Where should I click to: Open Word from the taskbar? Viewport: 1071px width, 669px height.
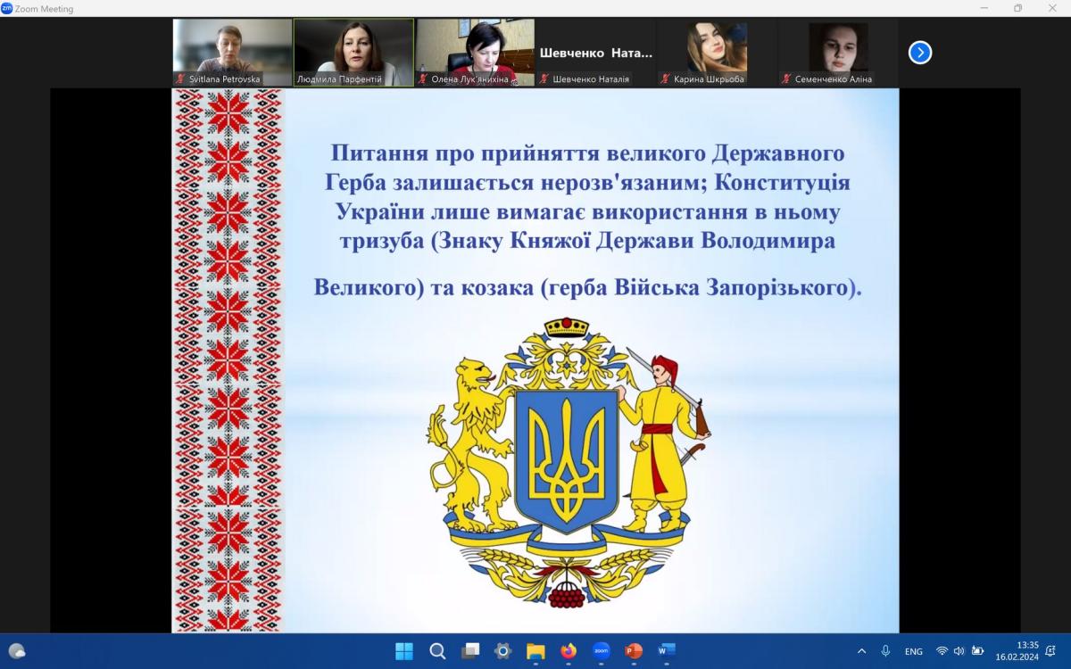tap(667, 650)
